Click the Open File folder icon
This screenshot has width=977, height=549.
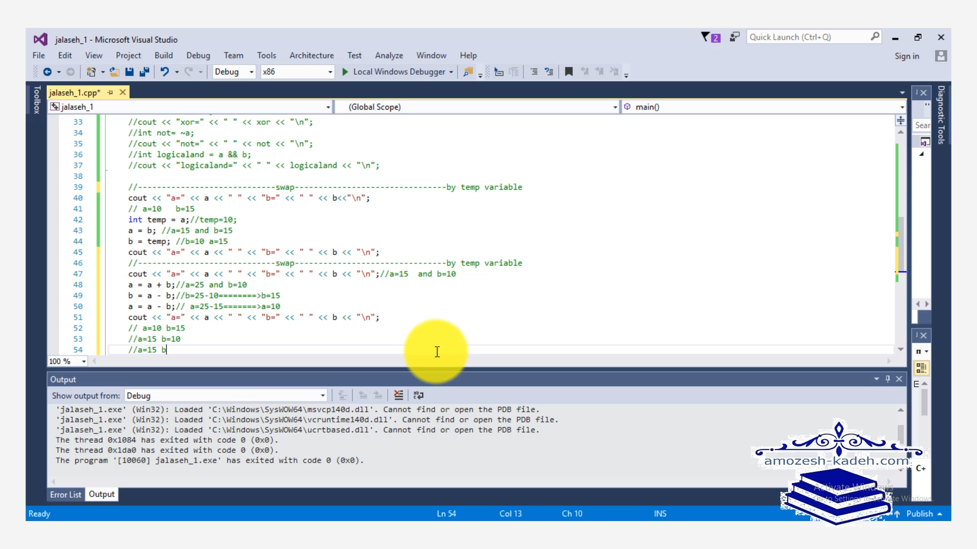click(x=114, y=72)
